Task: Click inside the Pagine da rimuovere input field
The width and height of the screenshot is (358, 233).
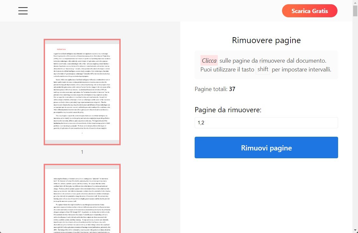Action: pyautogui.click(x=266, y=123)
